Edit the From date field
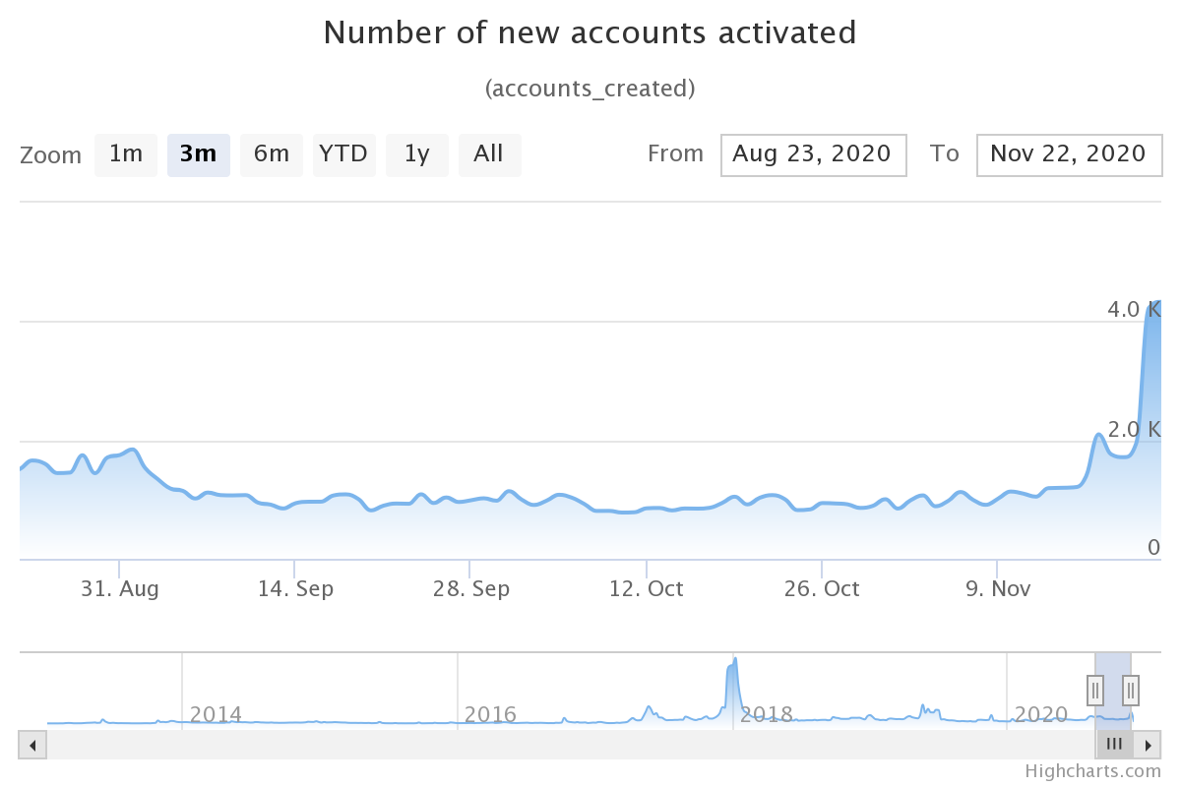This screenshot has width=1181, height=787. [813, 154]
